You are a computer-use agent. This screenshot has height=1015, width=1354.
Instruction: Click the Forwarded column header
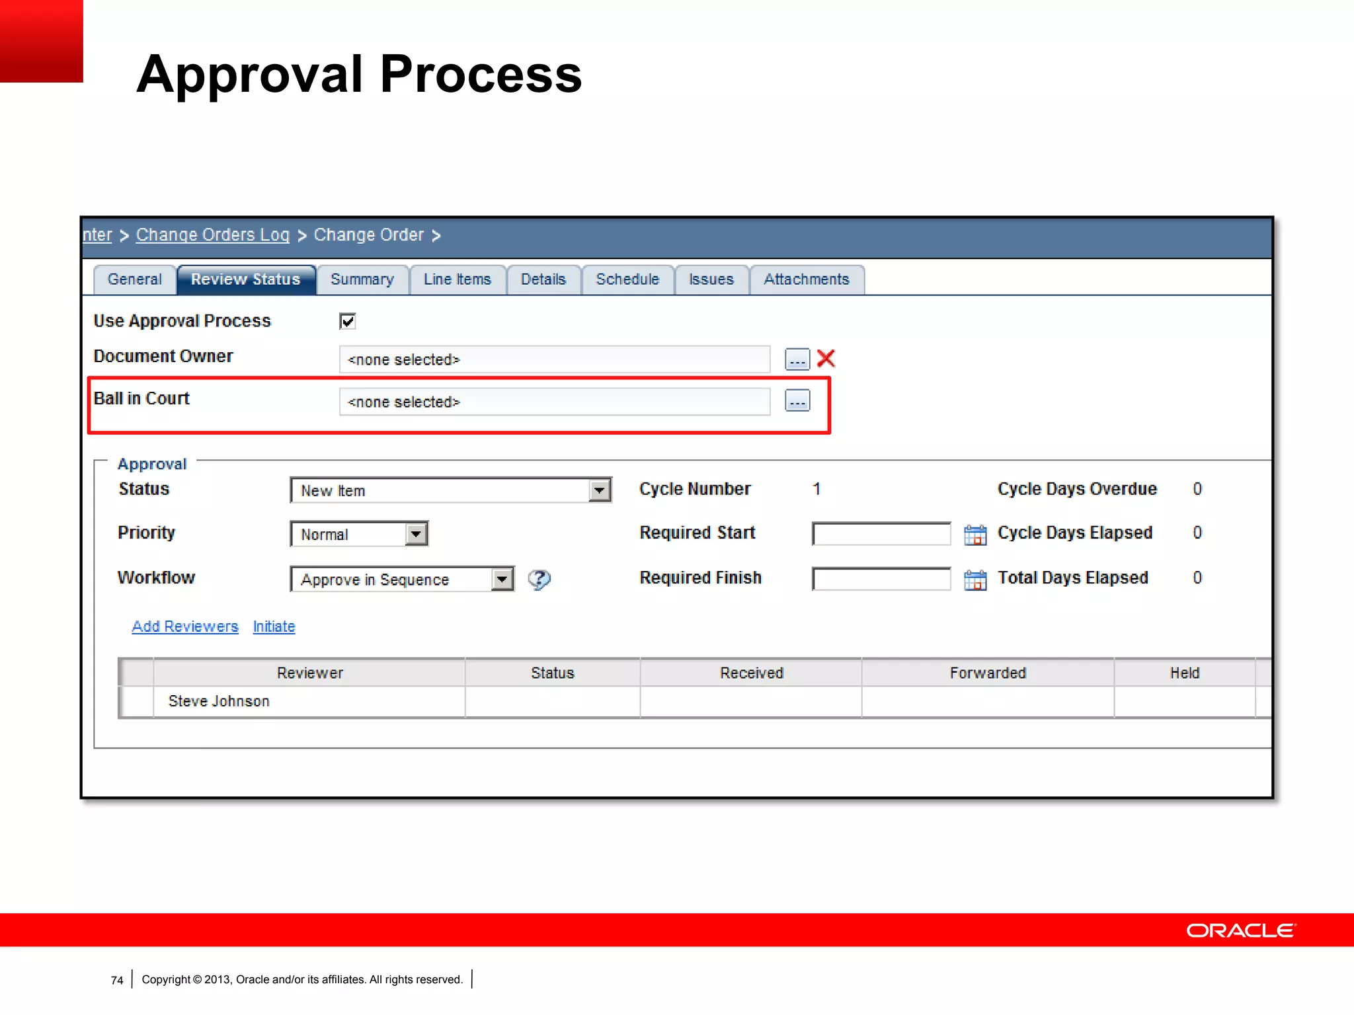988,673
